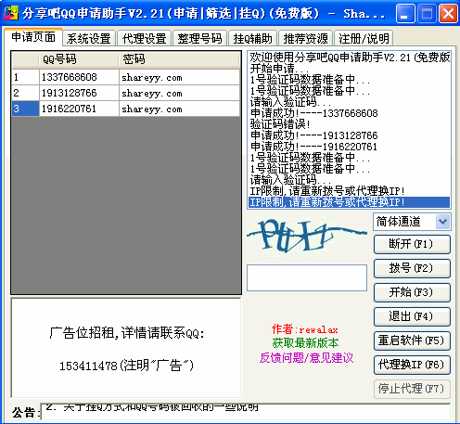Select QQ number 1913128766 cell
Image resolution: width=460 pixels, height=424 pixels.
(x=79, y=93)
